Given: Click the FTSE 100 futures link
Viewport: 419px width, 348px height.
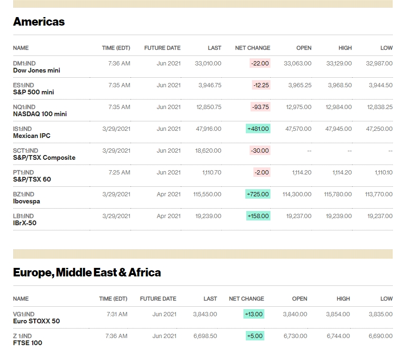Looking at the screenshot, I should coord(28,343).
